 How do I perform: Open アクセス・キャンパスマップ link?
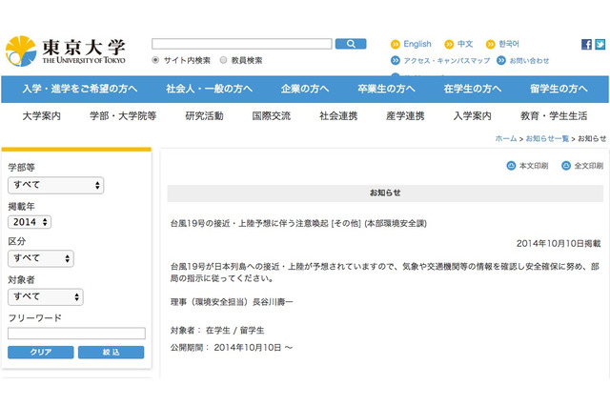pos(447,61)
